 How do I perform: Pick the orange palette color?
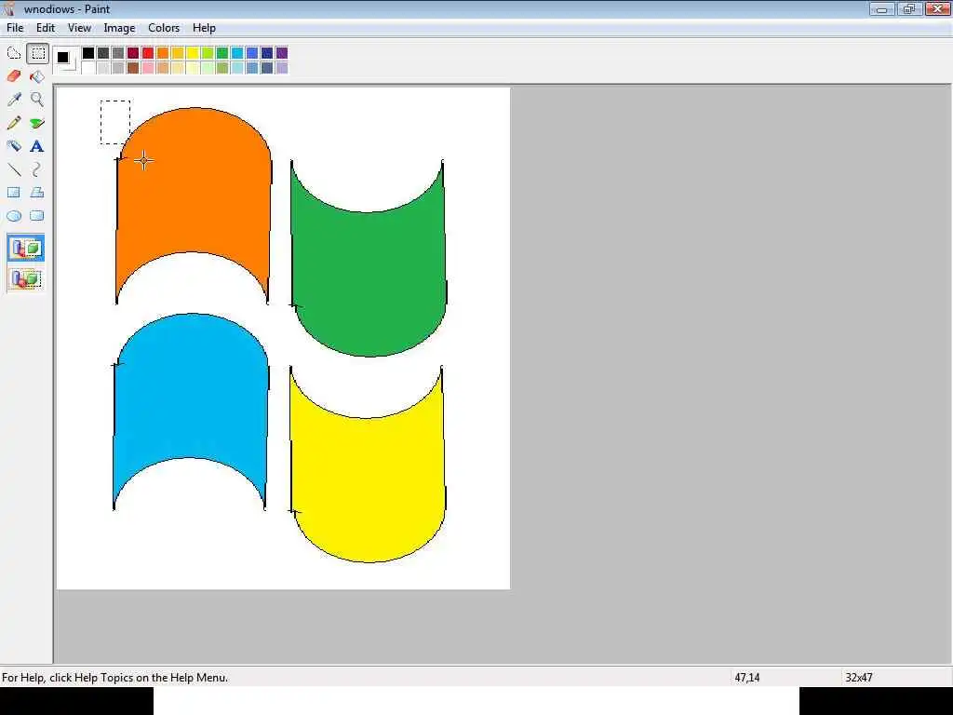pos(163,53)
